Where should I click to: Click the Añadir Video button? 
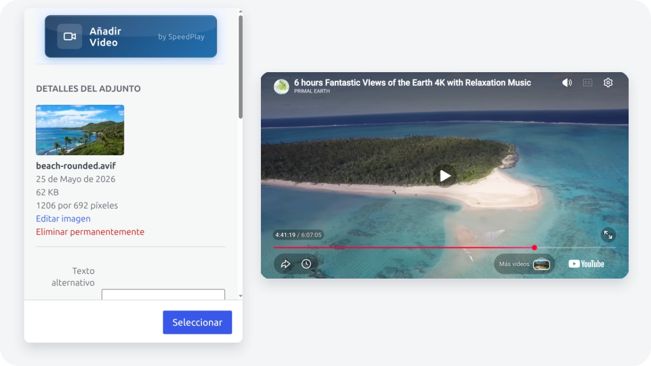131,37
